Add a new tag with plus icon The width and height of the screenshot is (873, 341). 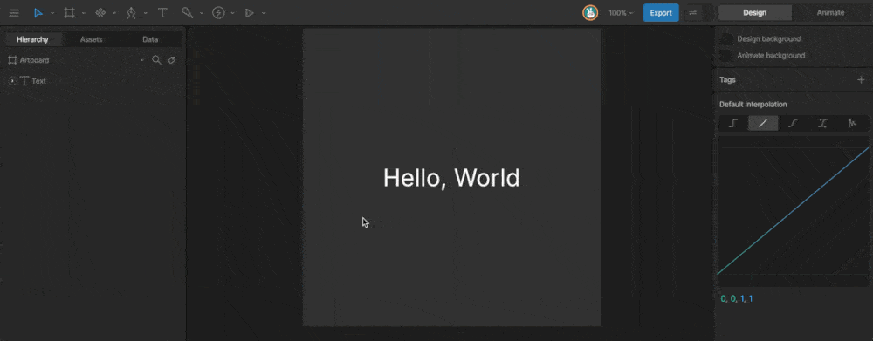[861, 80]
